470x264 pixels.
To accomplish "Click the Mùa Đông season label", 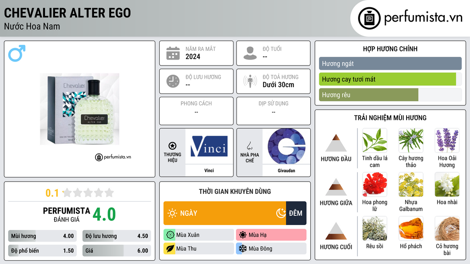I will coord(260,248).
